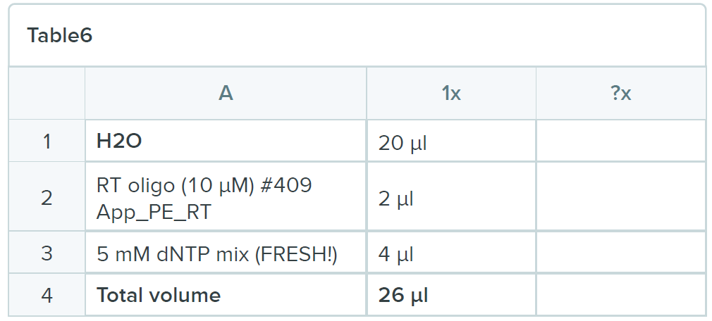This screenshot has width=712, height=321.
Task: Select row number 4 header
Action: (x=47, y=295)
